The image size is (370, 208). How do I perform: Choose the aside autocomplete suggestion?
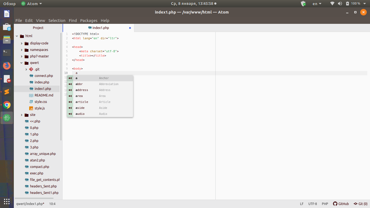pos(100,108)
